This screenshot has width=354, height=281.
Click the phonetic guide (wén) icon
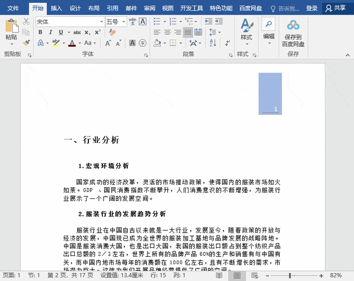pos(132,22)
